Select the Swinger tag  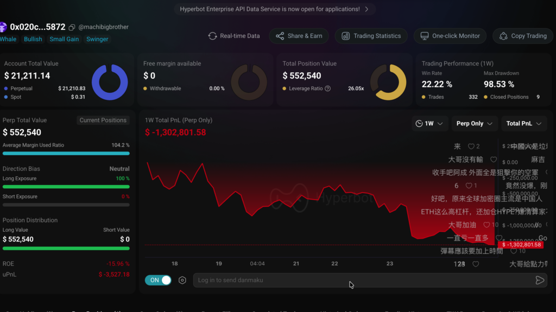click(x=97, y=39)
